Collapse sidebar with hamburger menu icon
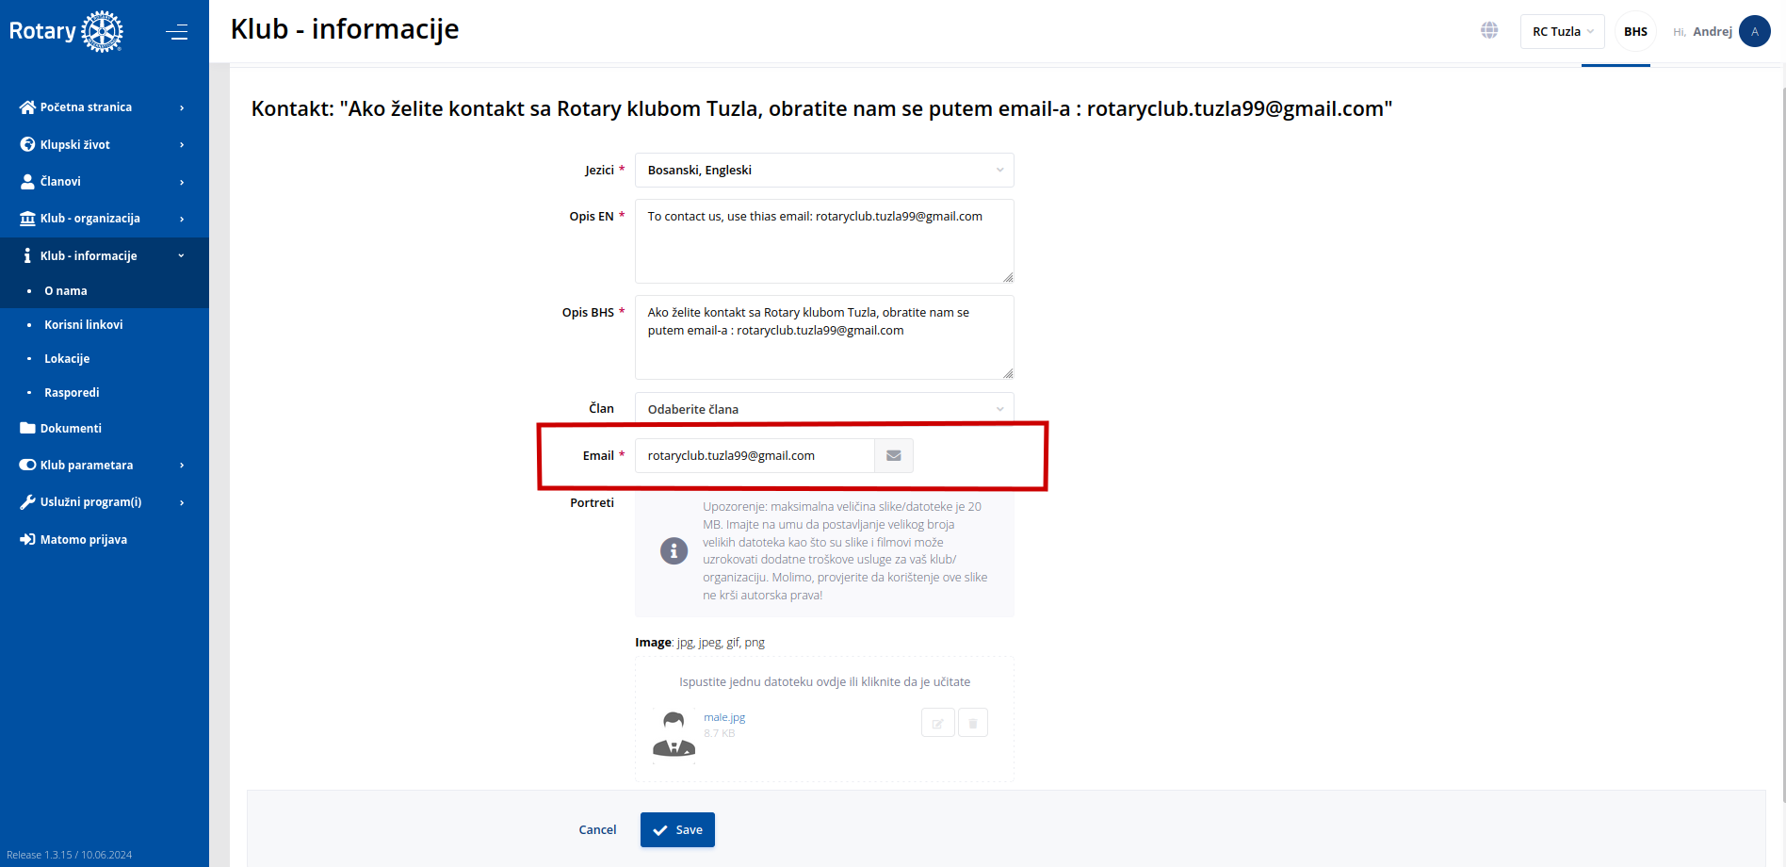 point(176,32)
